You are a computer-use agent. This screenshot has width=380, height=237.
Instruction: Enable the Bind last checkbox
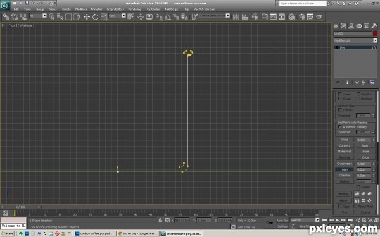(x=358, y=99)
